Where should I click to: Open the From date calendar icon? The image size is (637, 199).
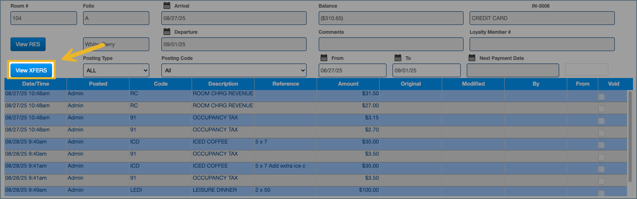[324, 58]
